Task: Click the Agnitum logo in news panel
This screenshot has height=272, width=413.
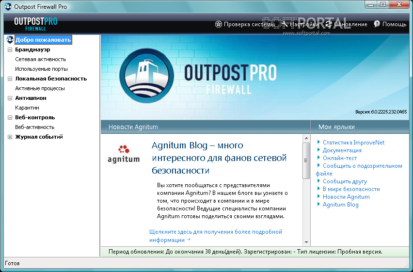Action: click(x=124, y=154)
